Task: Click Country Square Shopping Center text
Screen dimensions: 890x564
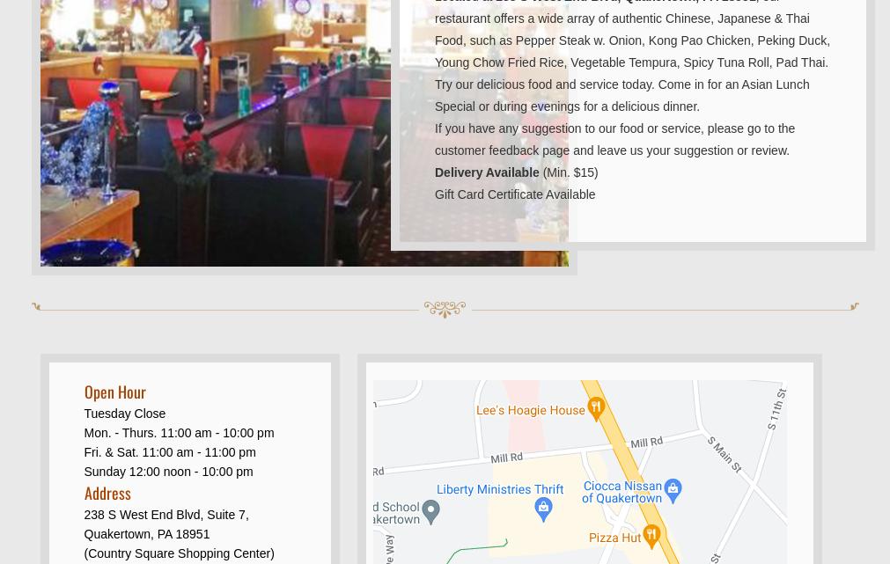Action: [180, 553]
